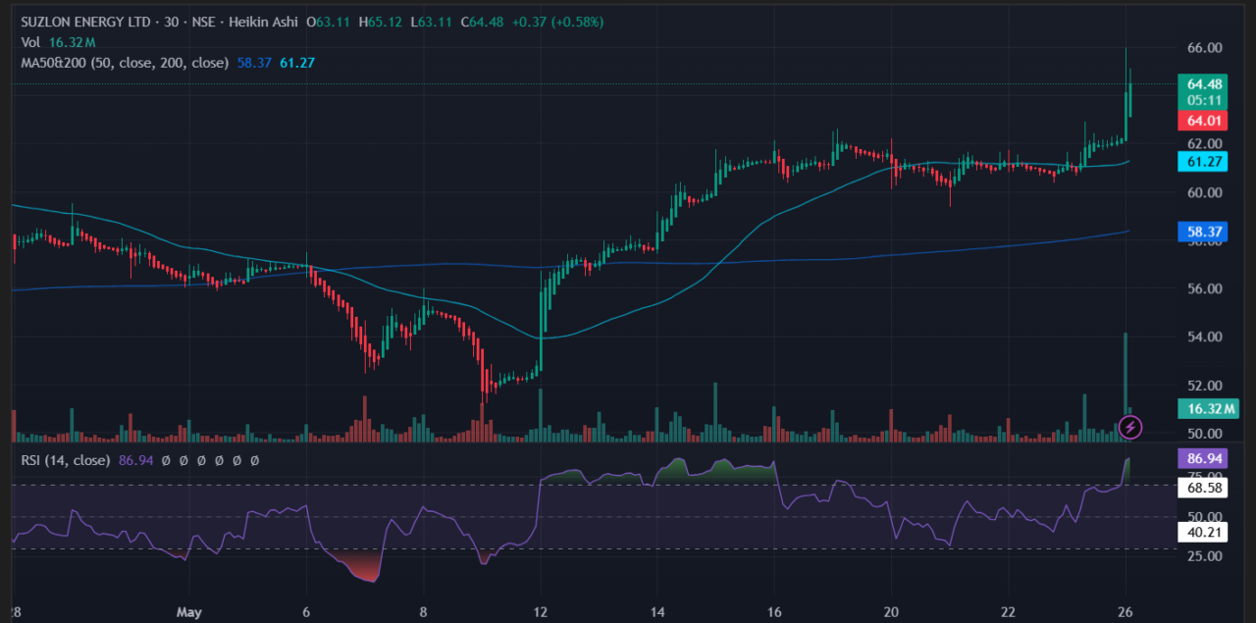Click date 26 on the time axis
The height and width of the screenshot is (623, 1256).
(1126, 611)
